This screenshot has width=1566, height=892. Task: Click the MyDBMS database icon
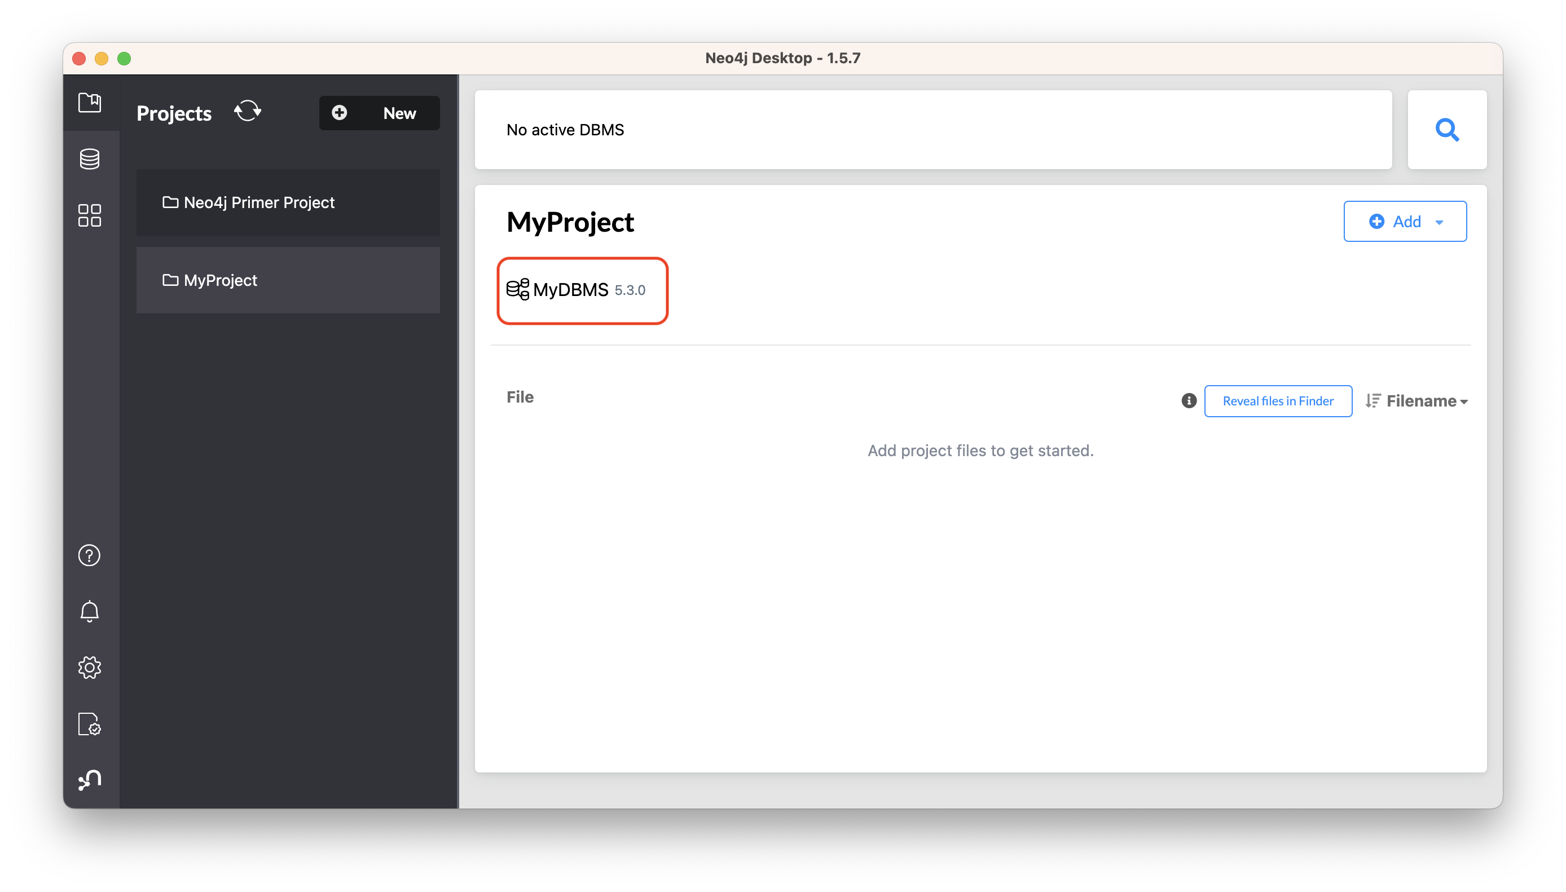point(518,289)
